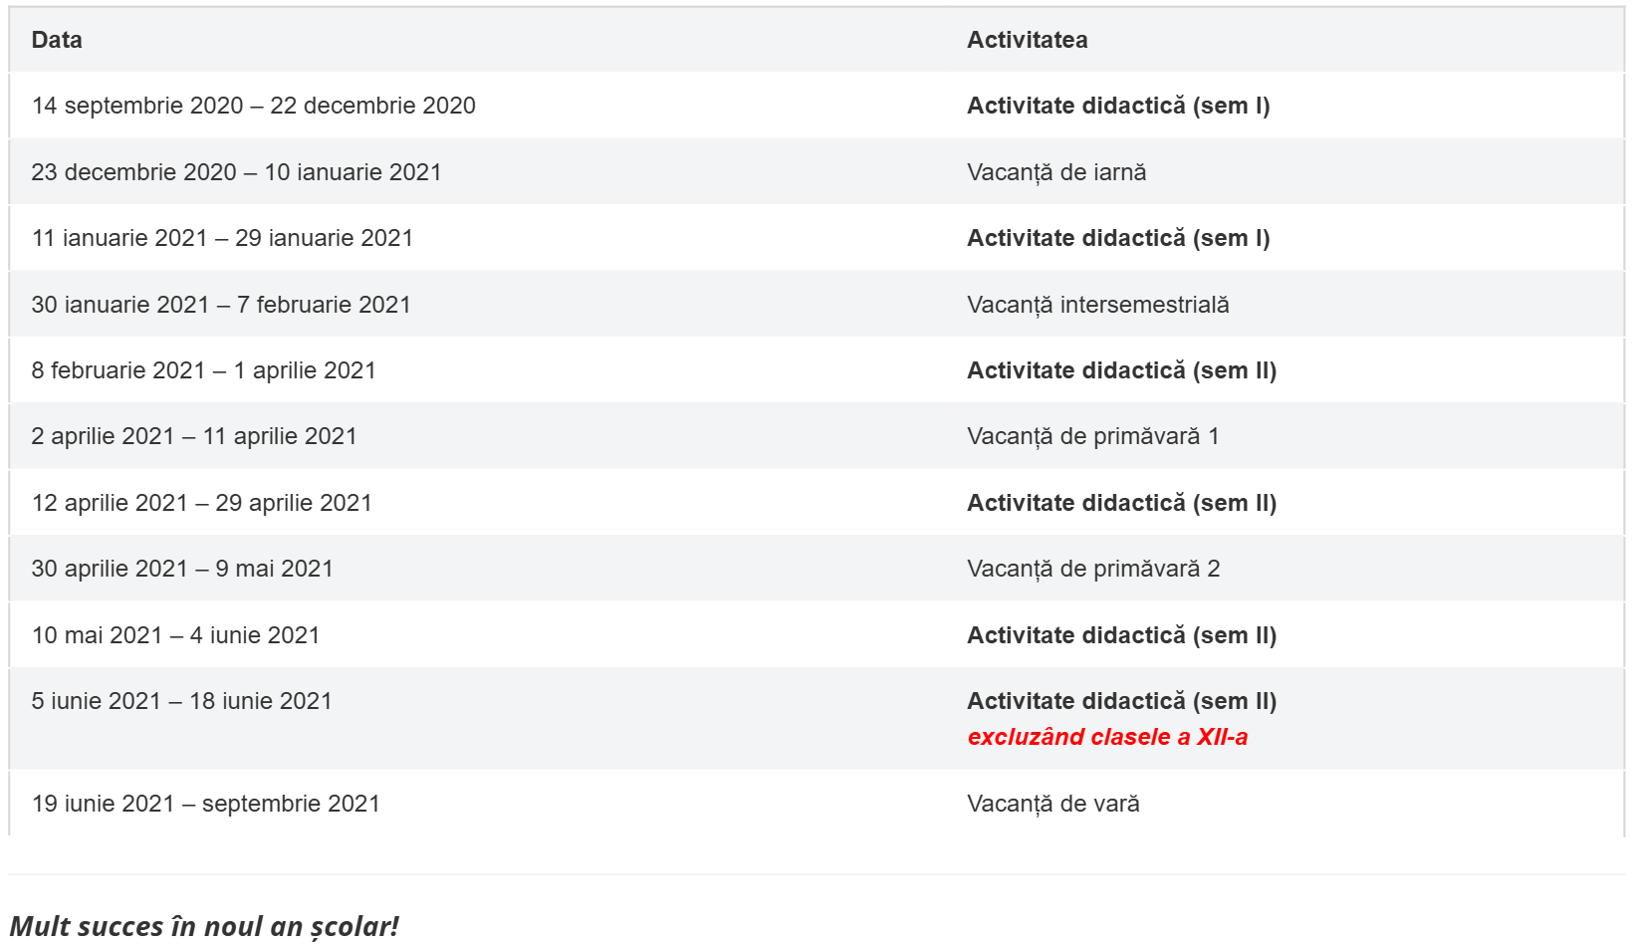Select the 23 decembrie 2020 date range
This screenshot has width=1635, height=947.
(236, 172)
